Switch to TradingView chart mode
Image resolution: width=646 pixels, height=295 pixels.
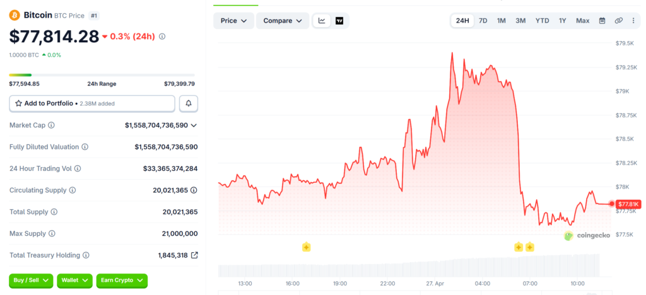339,21
